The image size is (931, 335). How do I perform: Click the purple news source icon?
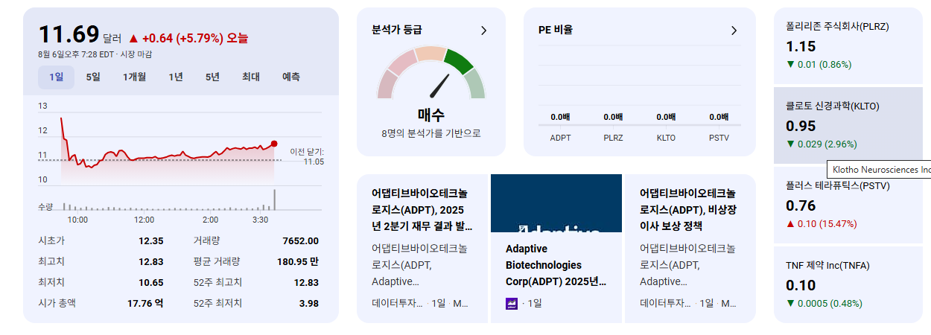(x=512, y=303)
